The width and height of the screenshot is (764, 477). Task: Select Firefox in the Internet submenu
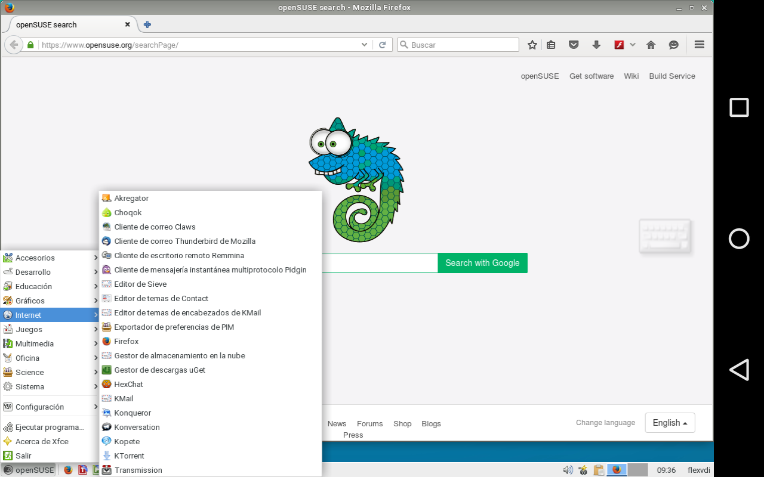pyautogui.click(x=210, y=341)
